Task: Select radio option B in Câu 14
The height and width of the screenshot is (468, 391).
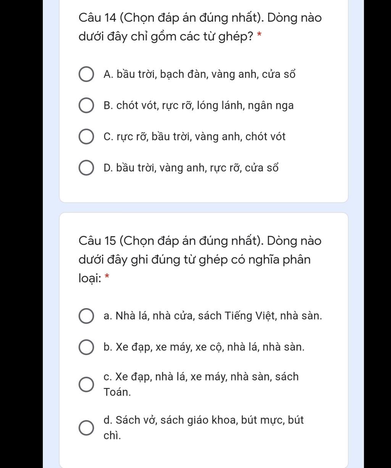Action: pos(86,106)
